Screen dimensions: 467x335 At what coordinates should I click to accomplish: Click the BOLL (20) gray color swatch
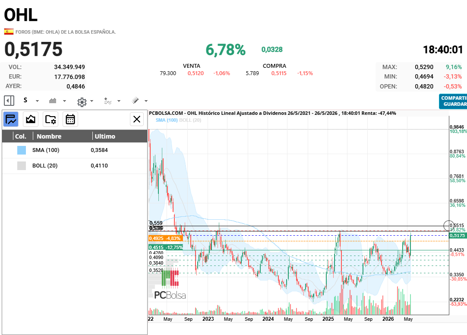(x=22, y=166)
